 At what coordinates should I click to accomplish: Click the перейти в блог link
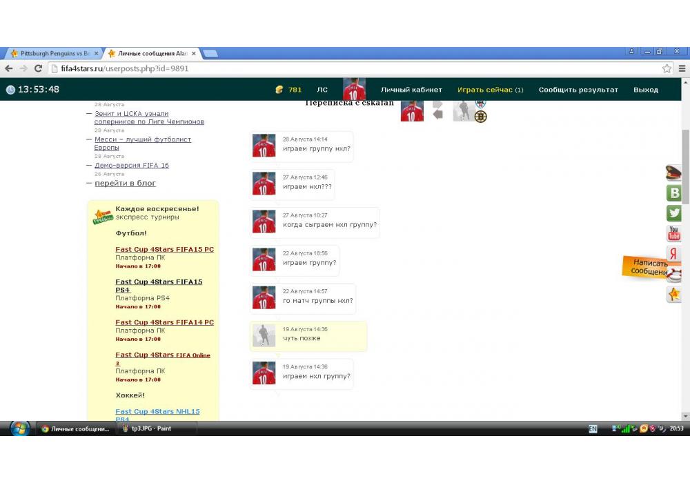pyautogui.click(x=125, y=183)
